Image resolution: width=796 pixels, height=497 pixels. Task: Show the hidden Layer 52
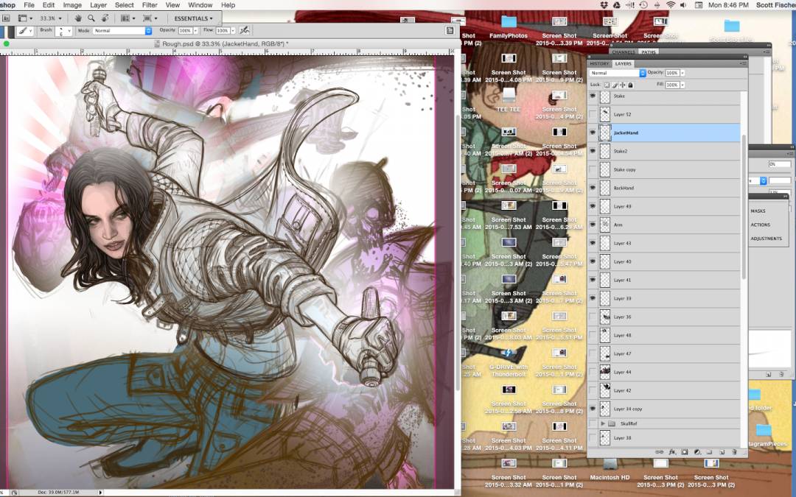tap(593, 114)
